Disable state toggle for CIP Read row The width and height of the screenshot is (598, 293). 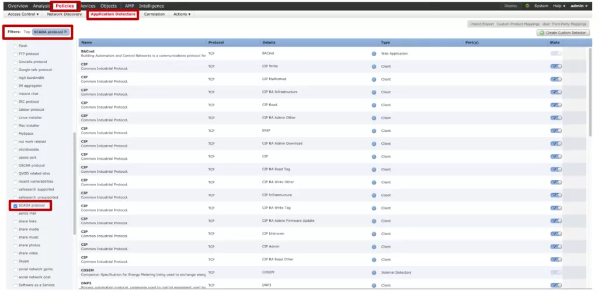pyautogui.click(x=555, y=105)
